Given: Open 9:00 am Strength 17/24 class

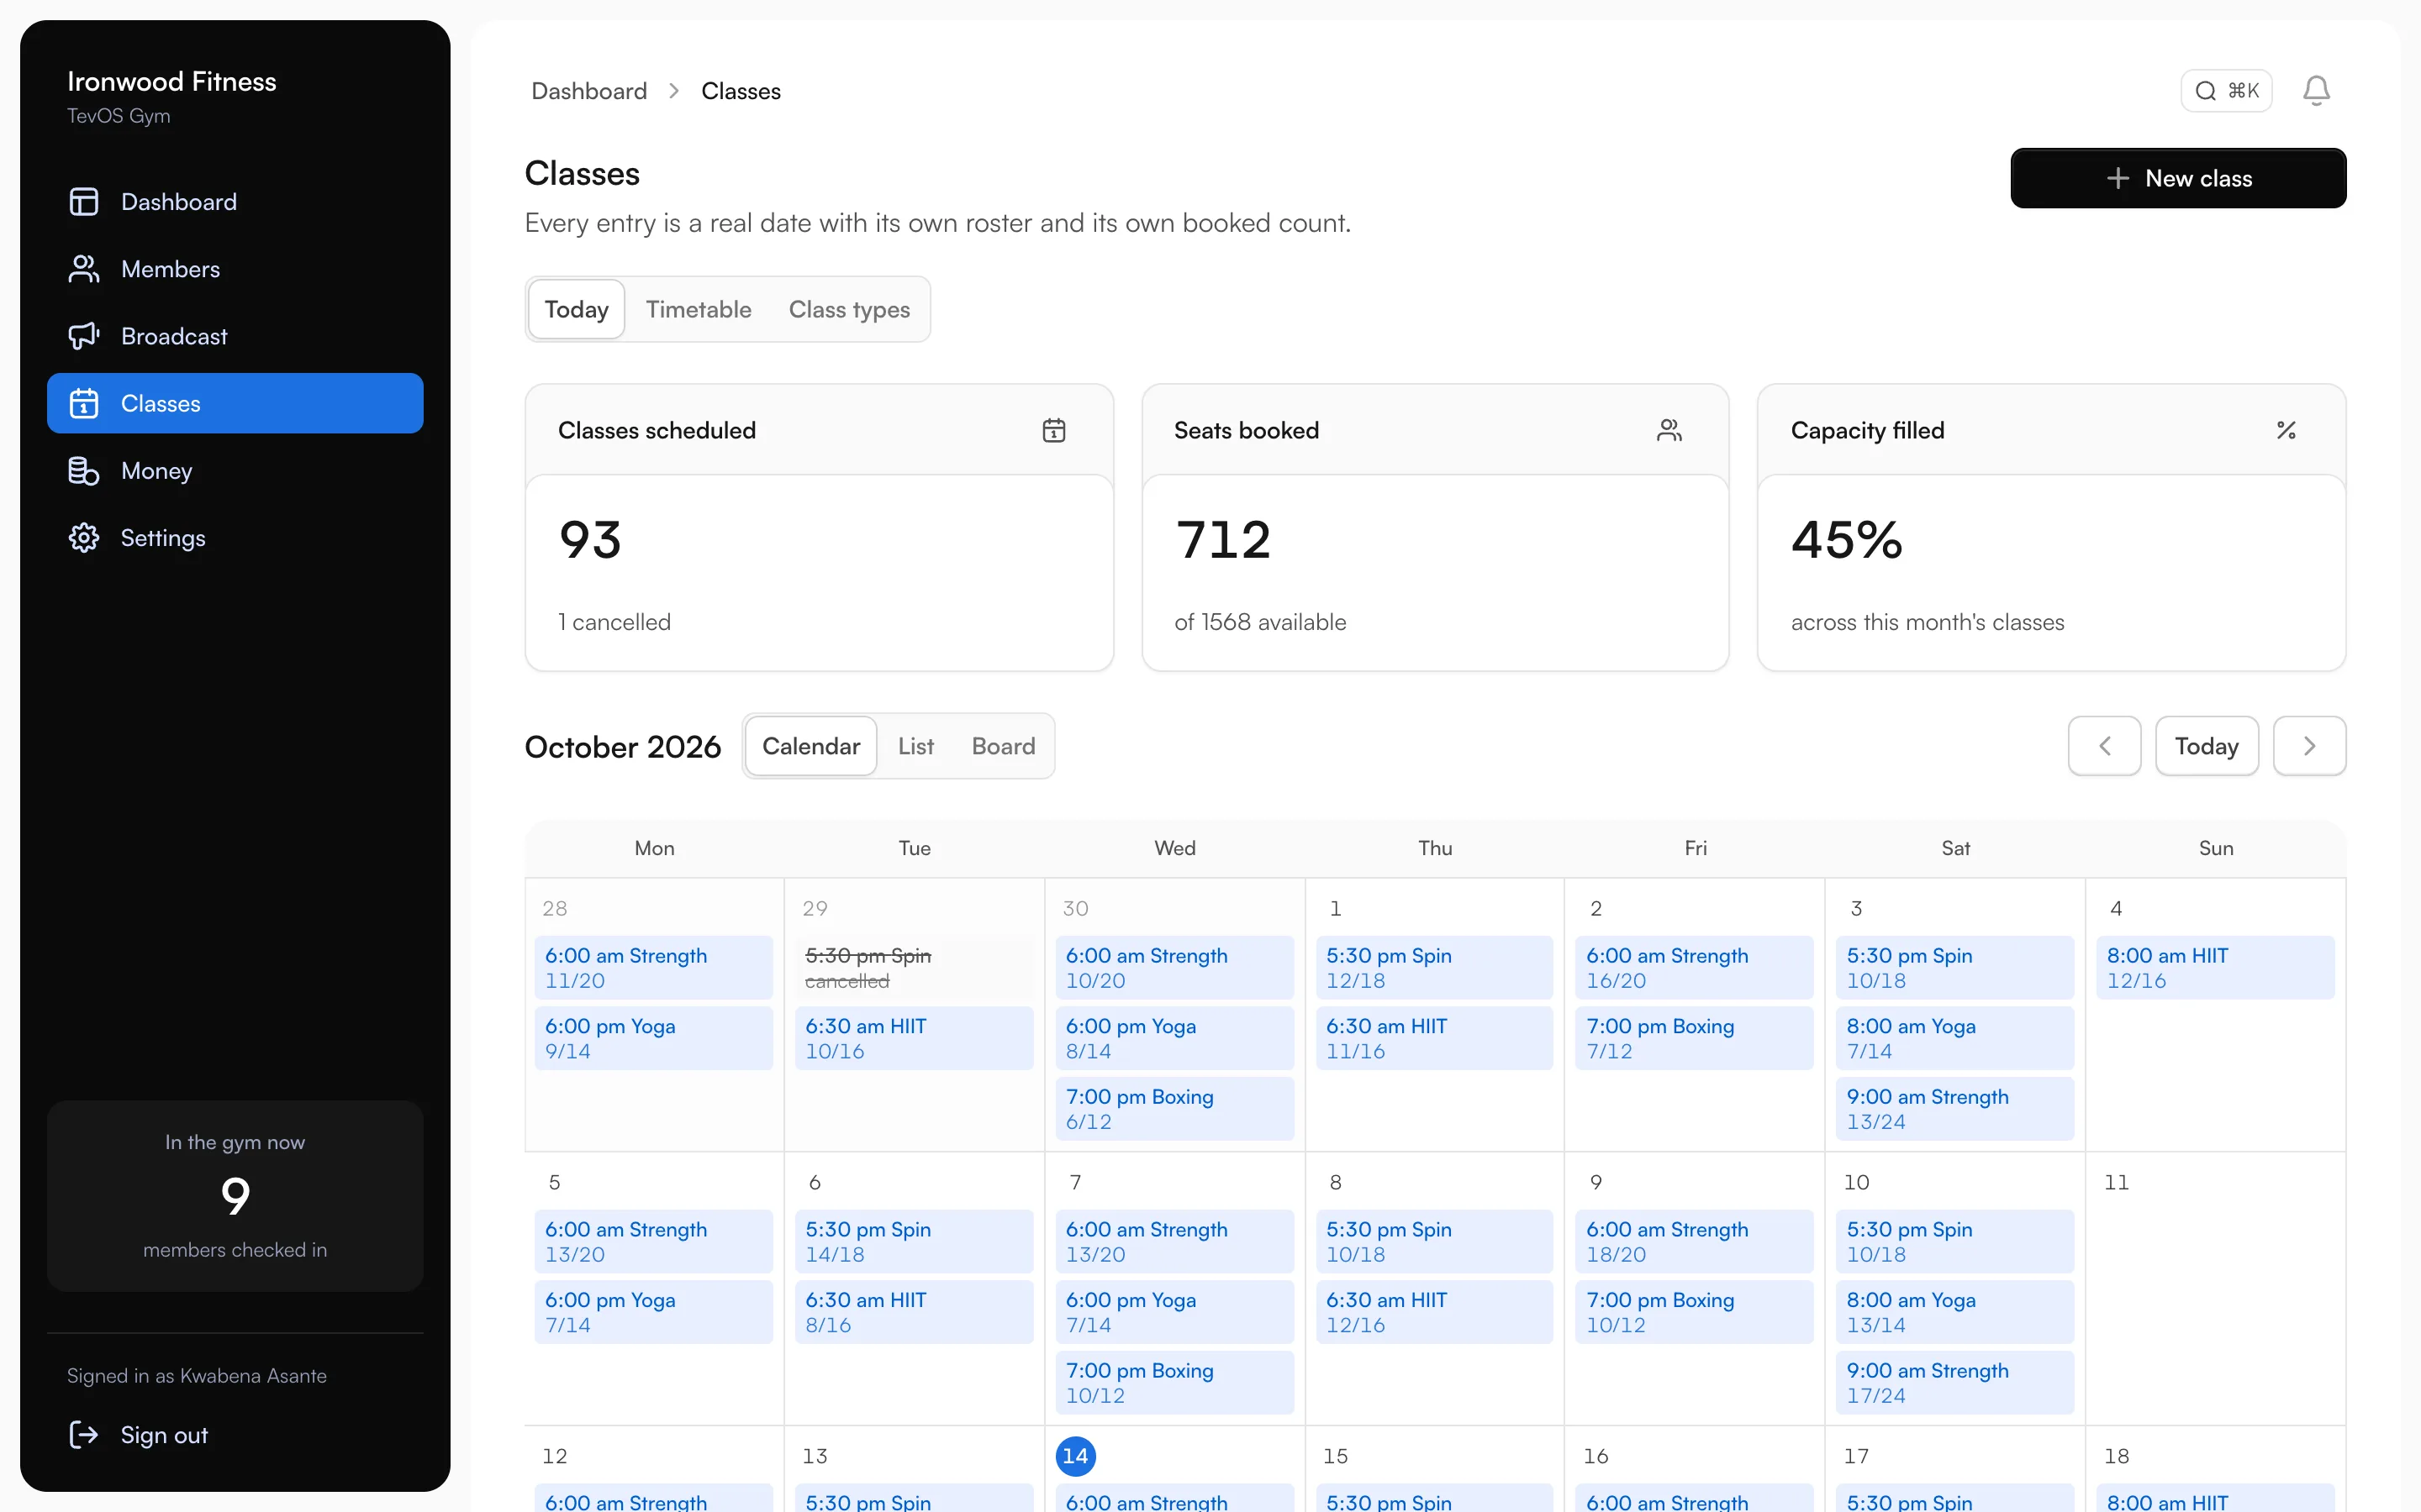Looking at the screenshot, I should [x=1954, y=1382].
